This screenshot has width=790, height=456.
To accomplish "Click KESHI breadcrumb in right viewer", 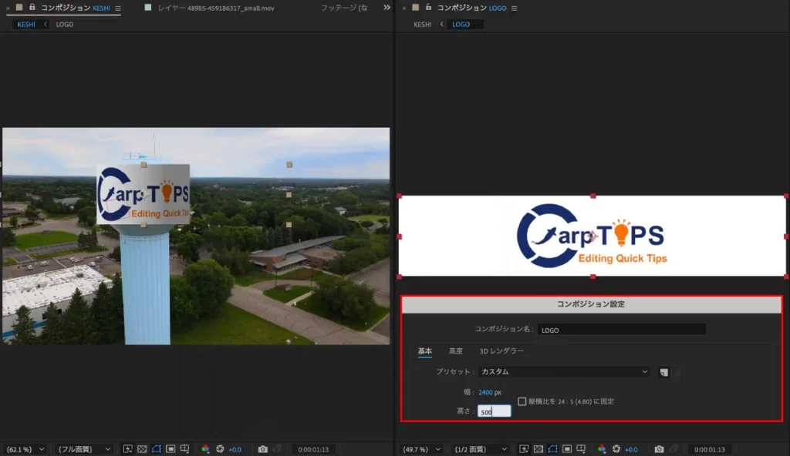I will point(422,24).
